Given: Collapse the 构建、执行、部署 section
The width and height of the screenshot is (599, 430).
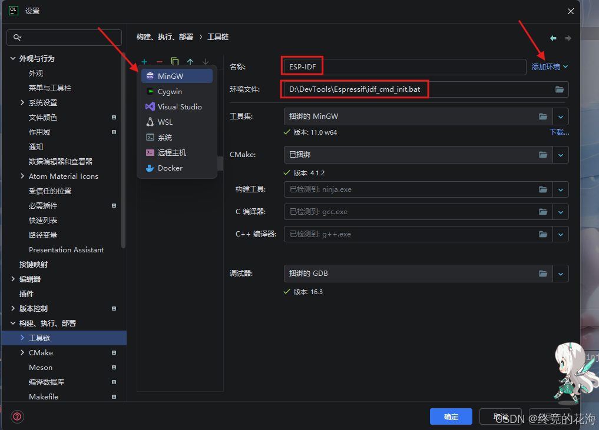Looking at the screenshot, I should click(x=13, y=323).
